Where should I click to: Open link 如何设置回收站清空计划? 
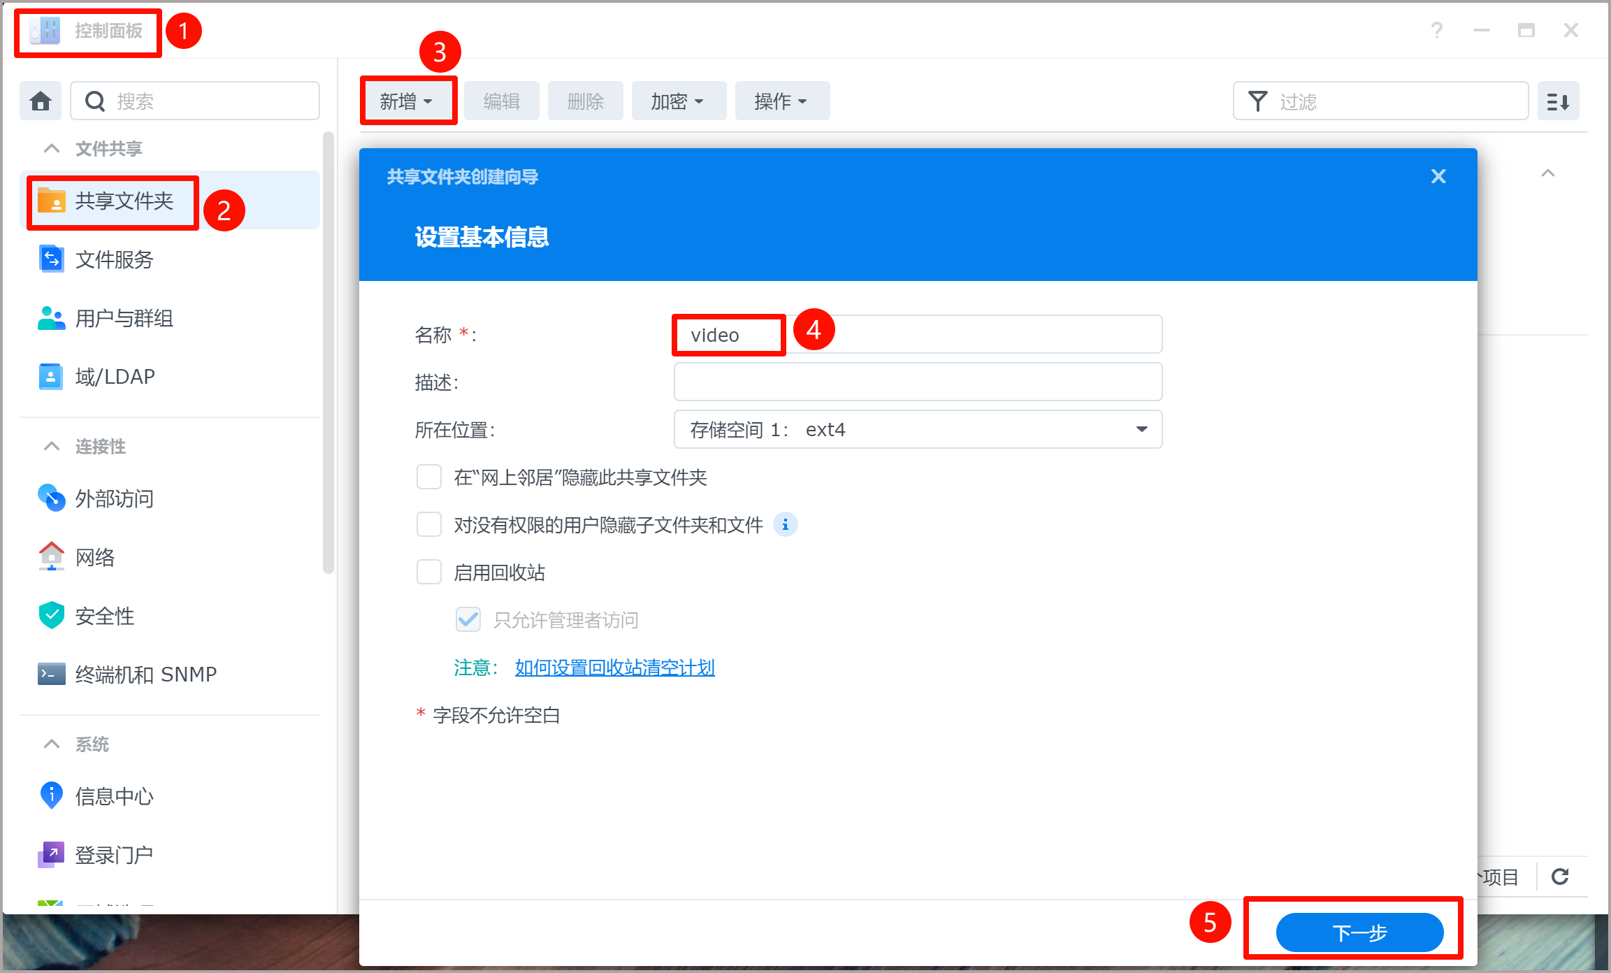coord(614,668)
